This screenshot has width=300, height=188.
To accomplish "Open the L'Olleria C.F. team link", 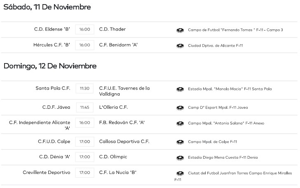I will (113, 107).
